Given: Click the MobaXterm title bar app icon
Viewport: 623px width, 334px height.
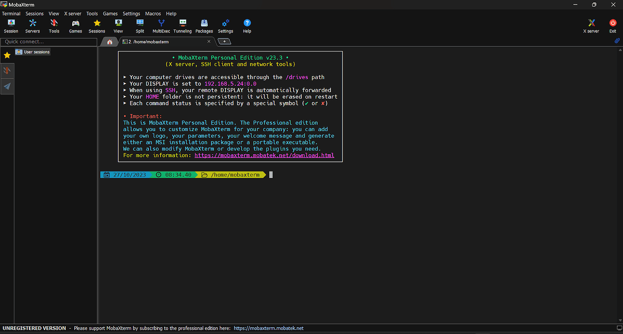Looking at the screenshot, I should coord(4,4).
